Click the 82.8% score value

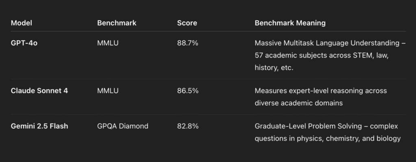188,126
